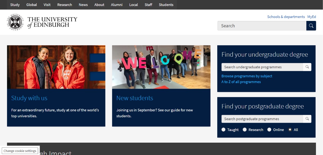The width and height of the screenshot is (323, 155).
Task: Click the Joining us in September text
Action: (155, 113)
